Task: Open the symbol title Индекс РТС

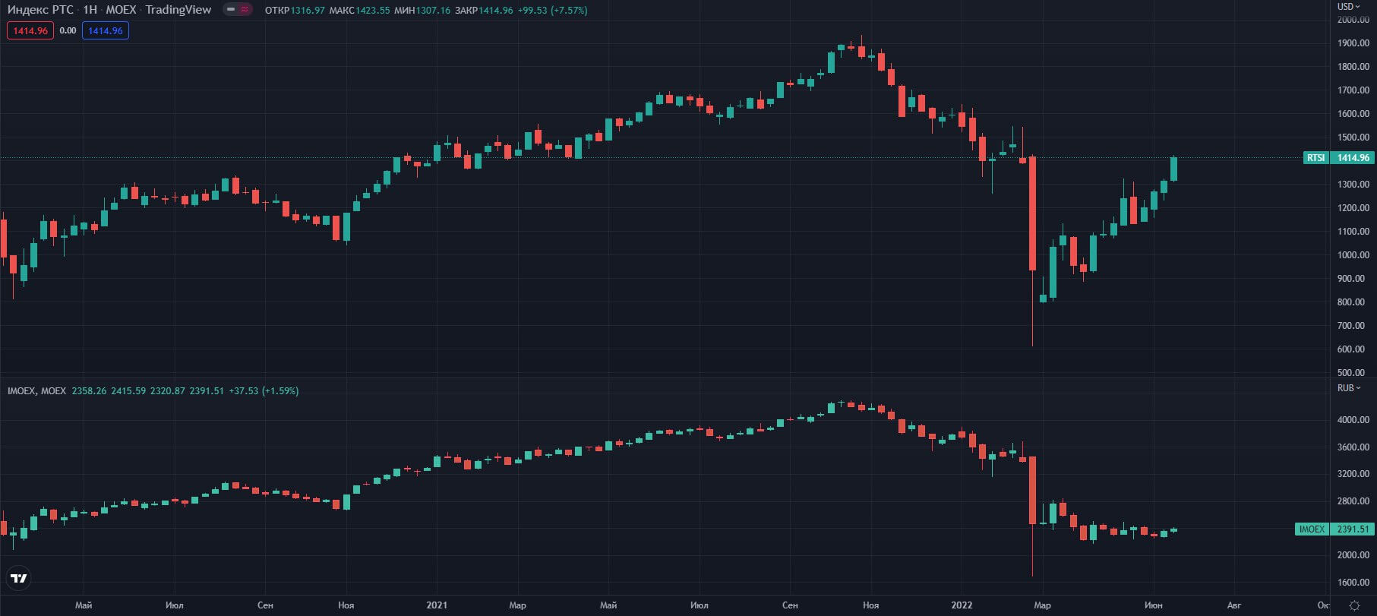Action: 41,10
